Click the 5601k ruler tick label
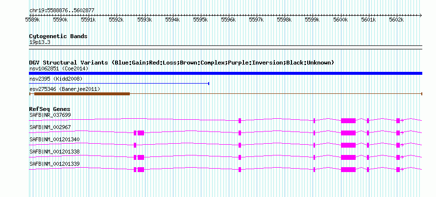Viewport: 436px width, 197px height. [x=369, y=20]
